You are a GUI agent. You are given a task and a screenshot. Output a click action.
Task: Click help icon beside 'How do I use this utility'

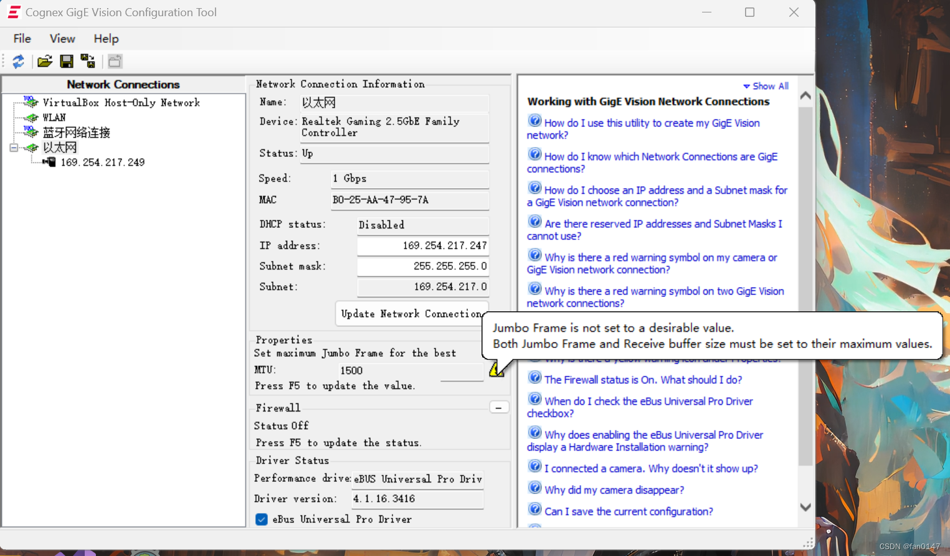tap(534, 121)
